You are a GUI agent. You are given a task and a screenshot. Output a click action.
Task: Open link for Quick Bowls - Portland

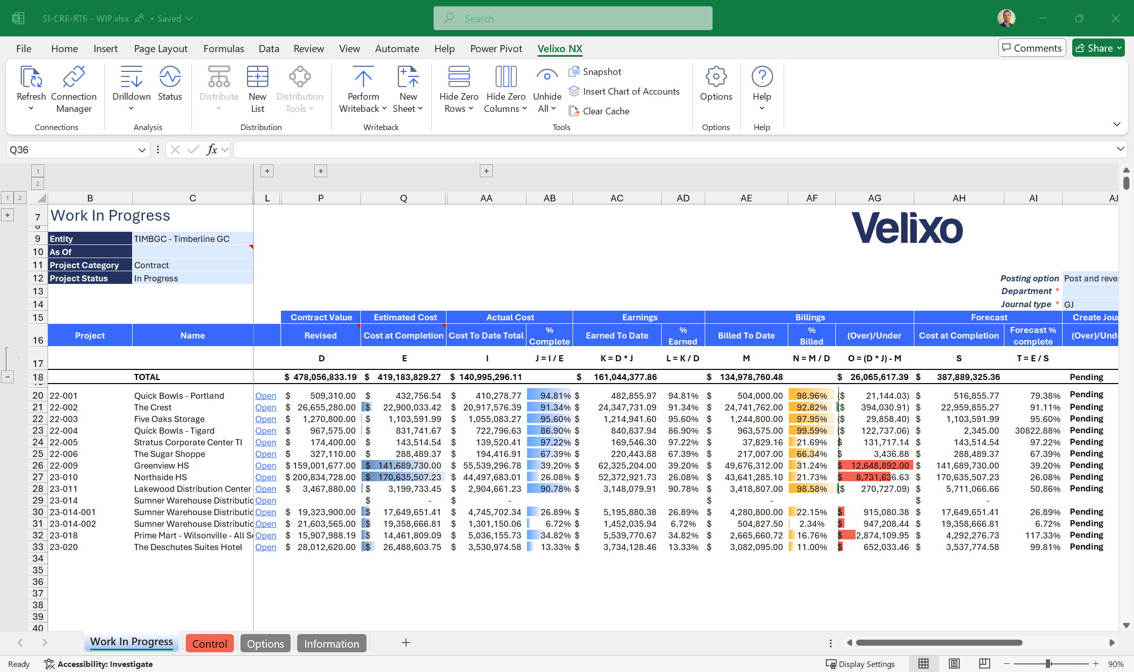[x=266, y=396]
